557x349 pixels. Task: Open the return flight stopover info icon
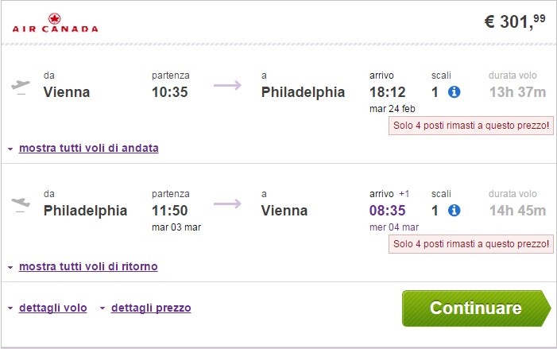click(454, 211)
